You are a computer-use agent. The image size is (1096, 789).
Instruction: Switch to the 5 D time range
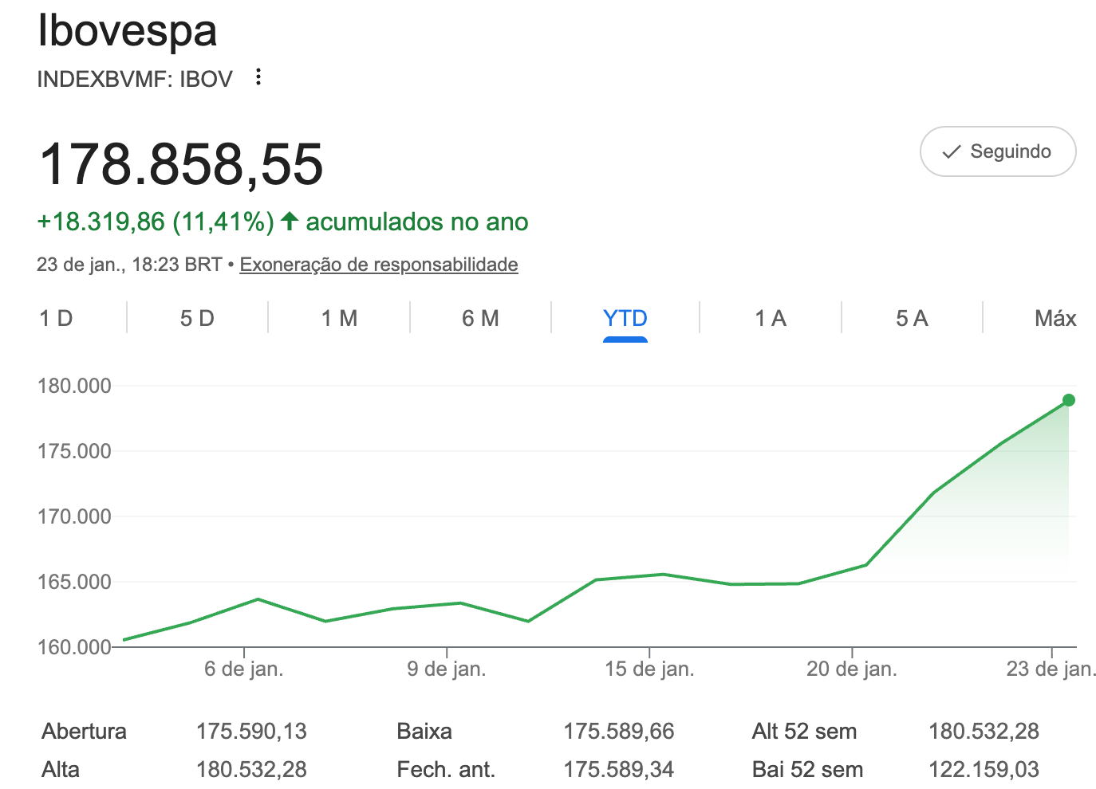(x=197, y=317)
